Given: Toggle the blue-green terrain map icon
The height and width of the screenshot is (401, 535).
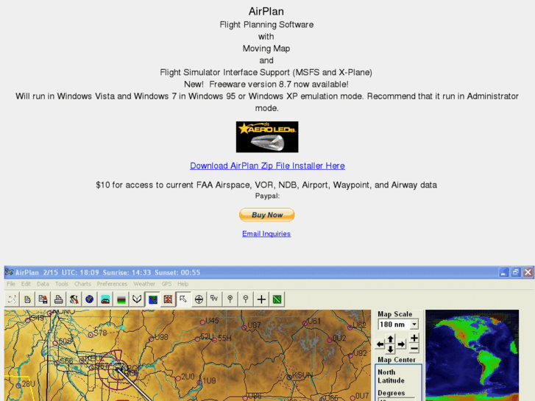Looking at the screenshot, I should [152, 299].
